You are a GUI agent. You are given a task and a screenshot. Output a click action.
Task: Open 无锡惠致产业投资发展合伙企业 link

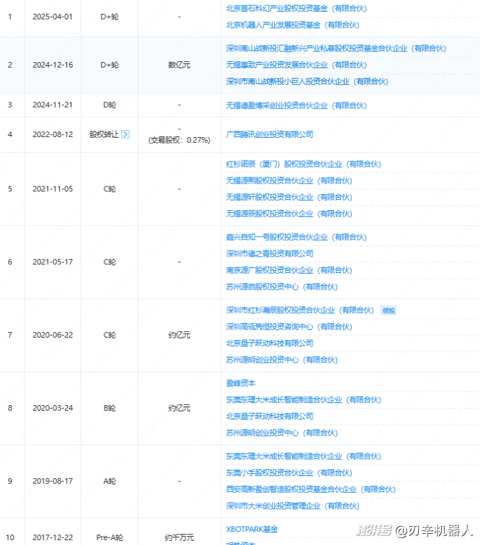click(296, 65)
